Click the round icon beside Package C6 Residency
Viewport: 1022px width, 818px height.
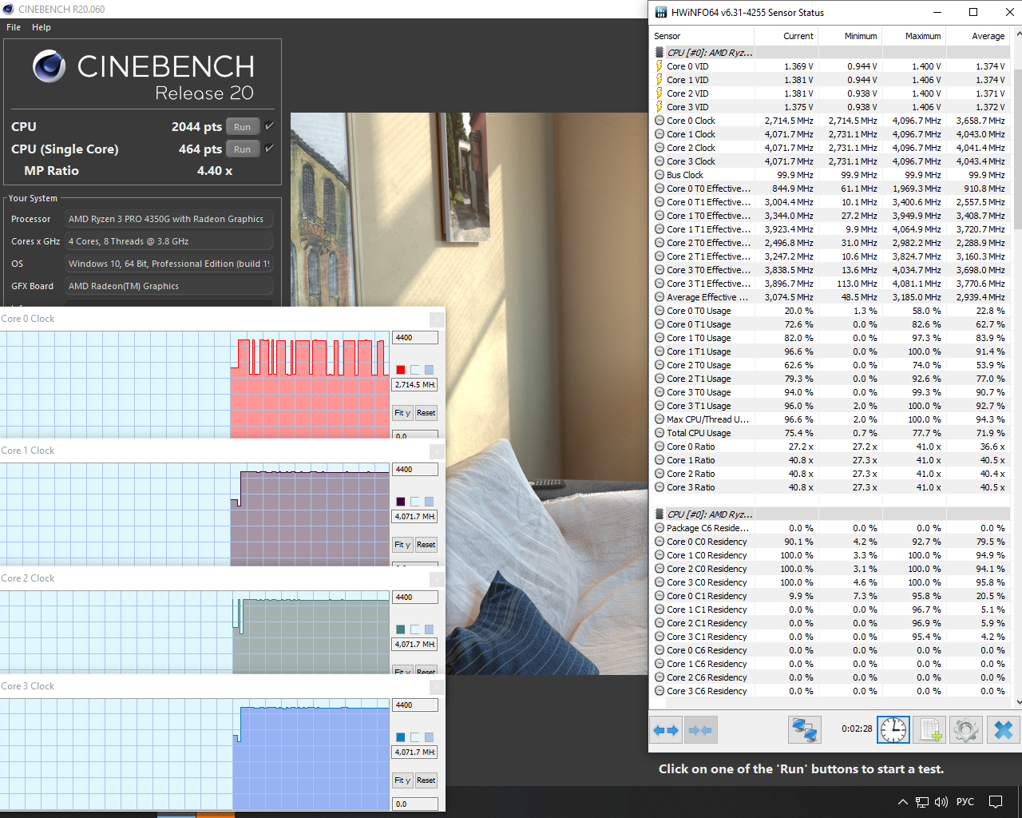tap(660, 528)
